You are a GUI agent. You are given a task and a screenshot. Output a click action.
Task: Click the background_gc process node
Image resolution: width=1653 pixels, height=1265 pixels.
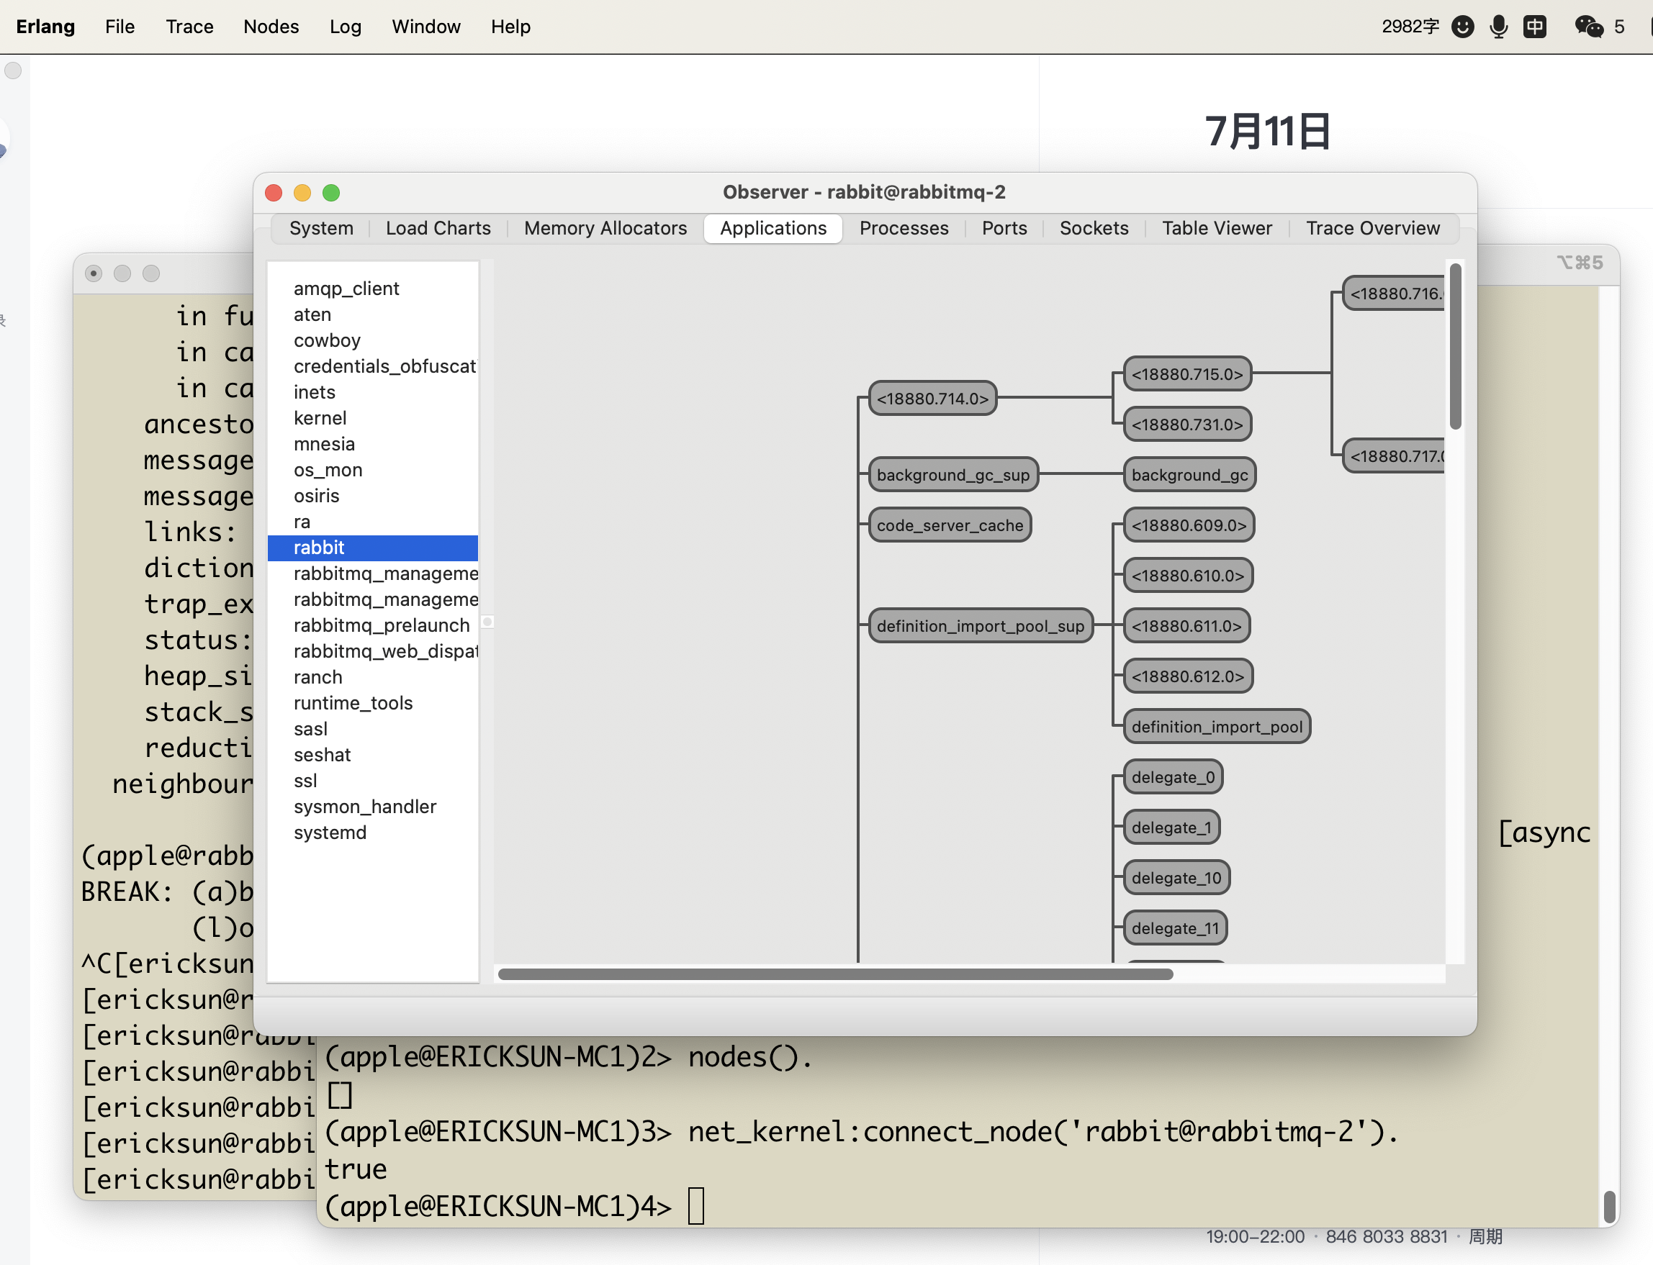coord(1189,475)
